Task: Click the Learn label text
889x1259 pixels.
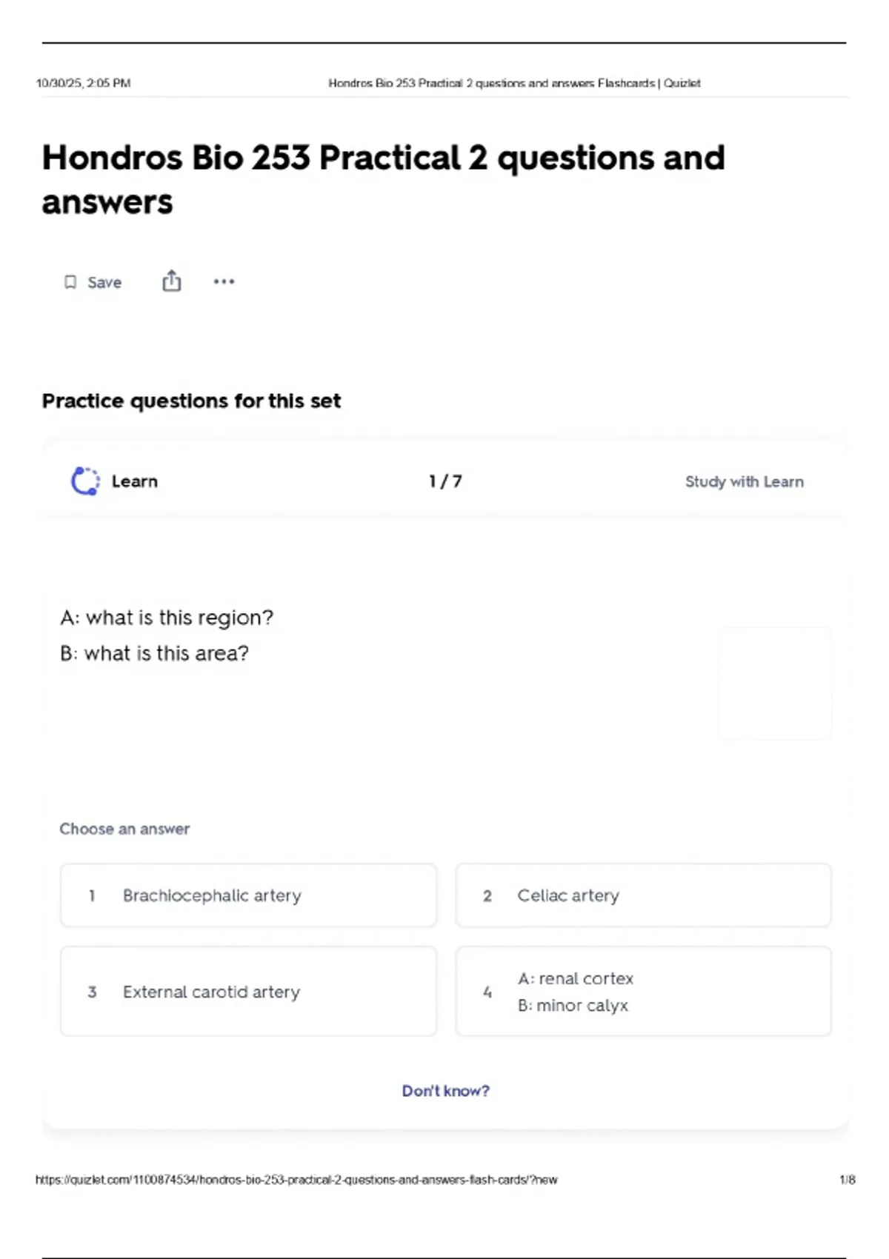Action: coord(135,481)
